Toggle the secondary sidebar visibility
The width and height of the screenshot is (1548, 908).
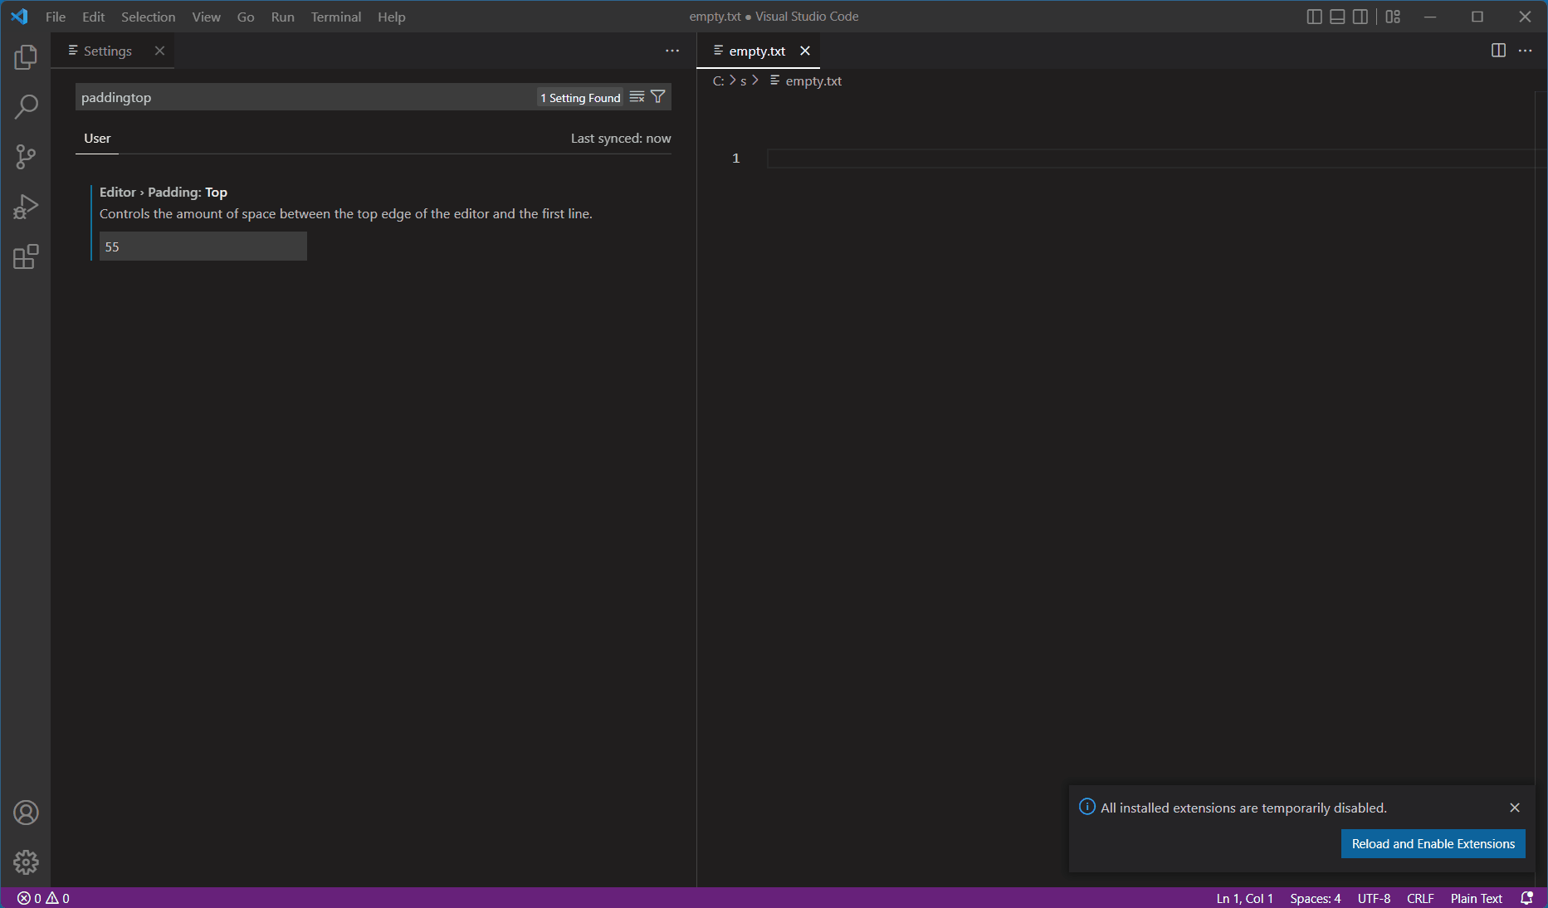click(x=1360, y=16)
